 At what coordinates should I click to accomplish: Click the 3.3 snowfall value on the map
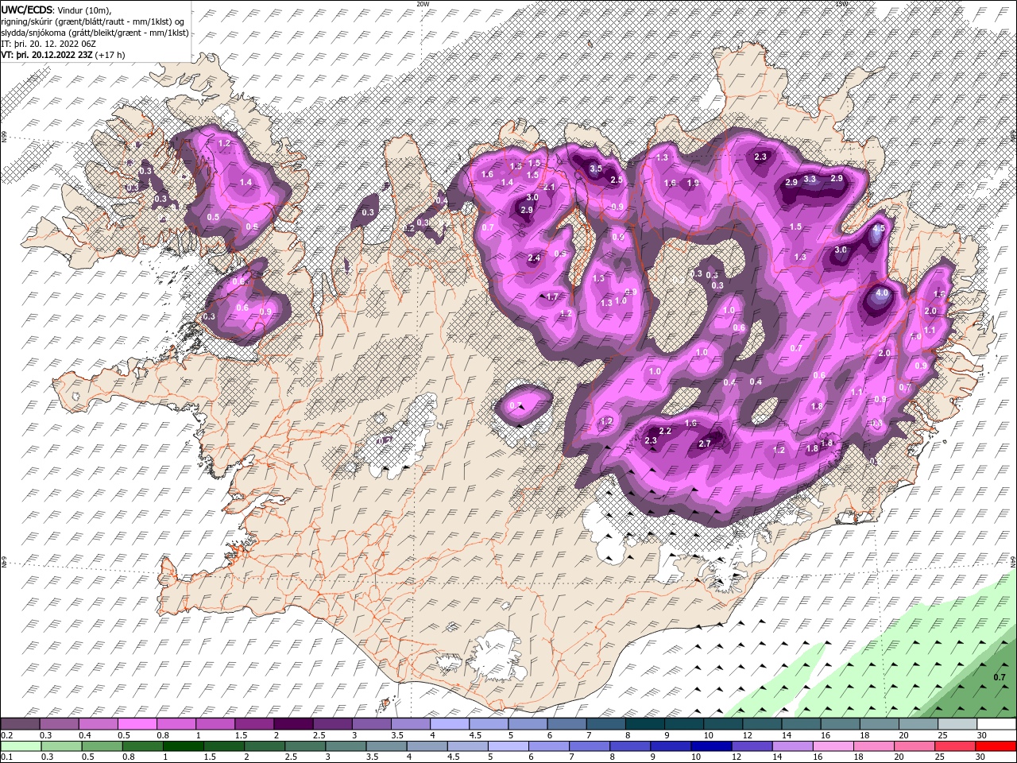[x=810, y=179]
